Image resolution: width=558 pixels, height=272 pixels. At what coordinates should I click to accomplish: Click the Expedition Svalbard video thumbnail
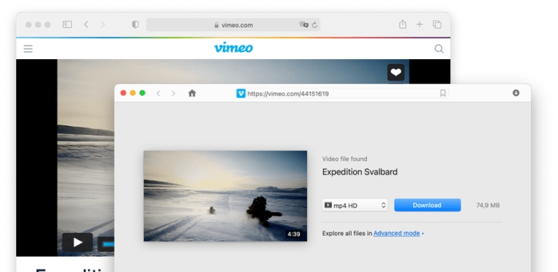tap(225, 196)
